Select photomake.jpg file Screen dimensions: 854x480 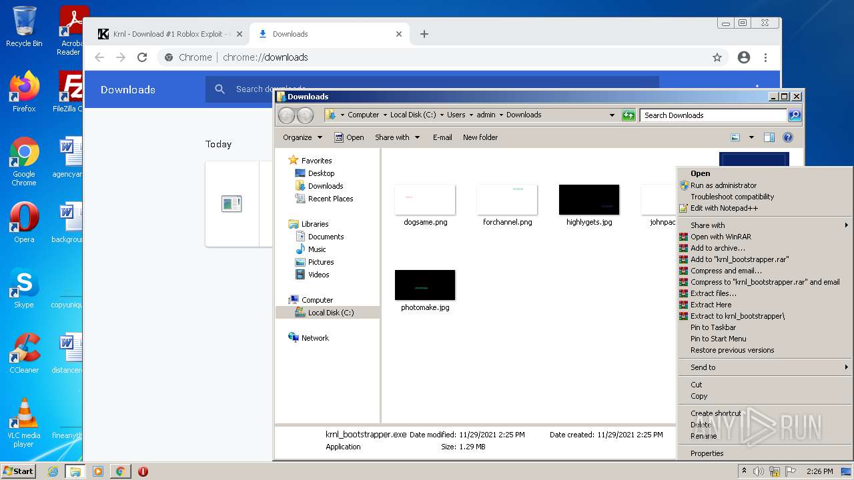coord(425,291)
